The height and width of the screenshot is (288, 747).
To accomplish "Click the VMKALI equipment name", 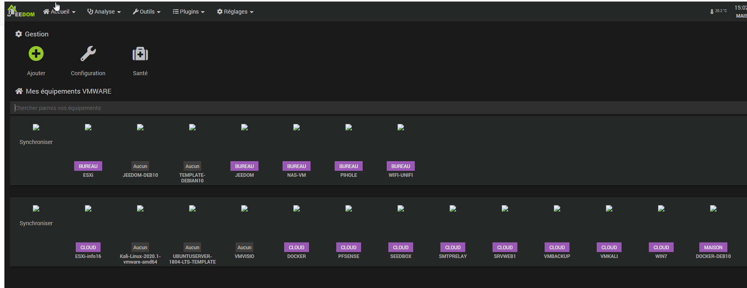I will pyautogui.click(x=609, y=256).
